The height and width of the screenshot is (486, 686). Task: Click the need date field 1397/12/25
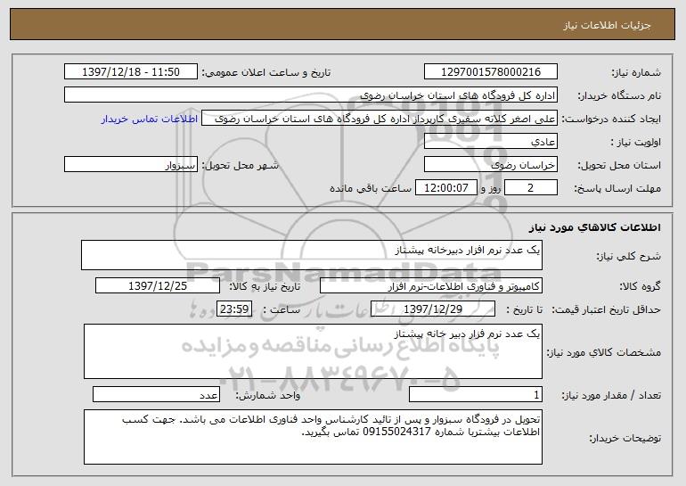pyautogui.click(x=158, y=286)
